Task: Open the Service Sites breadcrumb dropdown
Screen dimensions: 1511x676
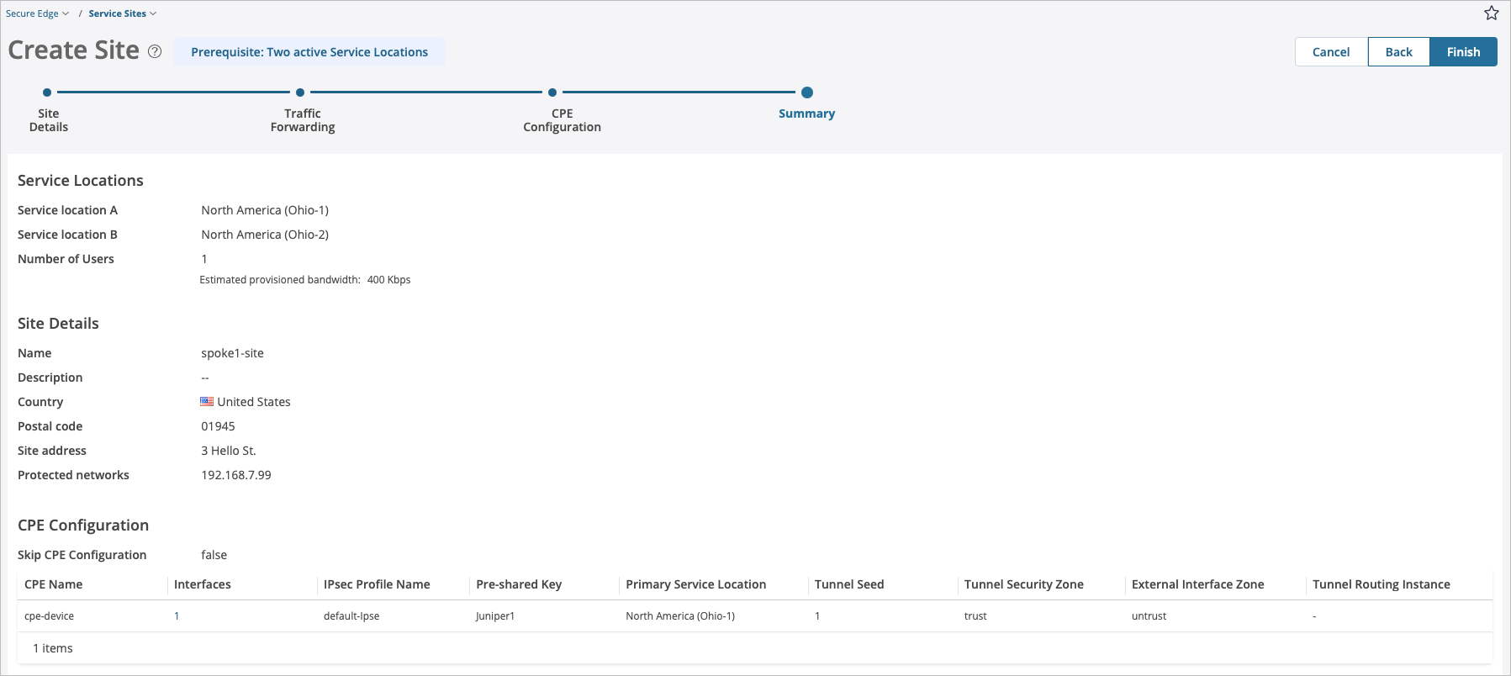Action: point(122,13)
